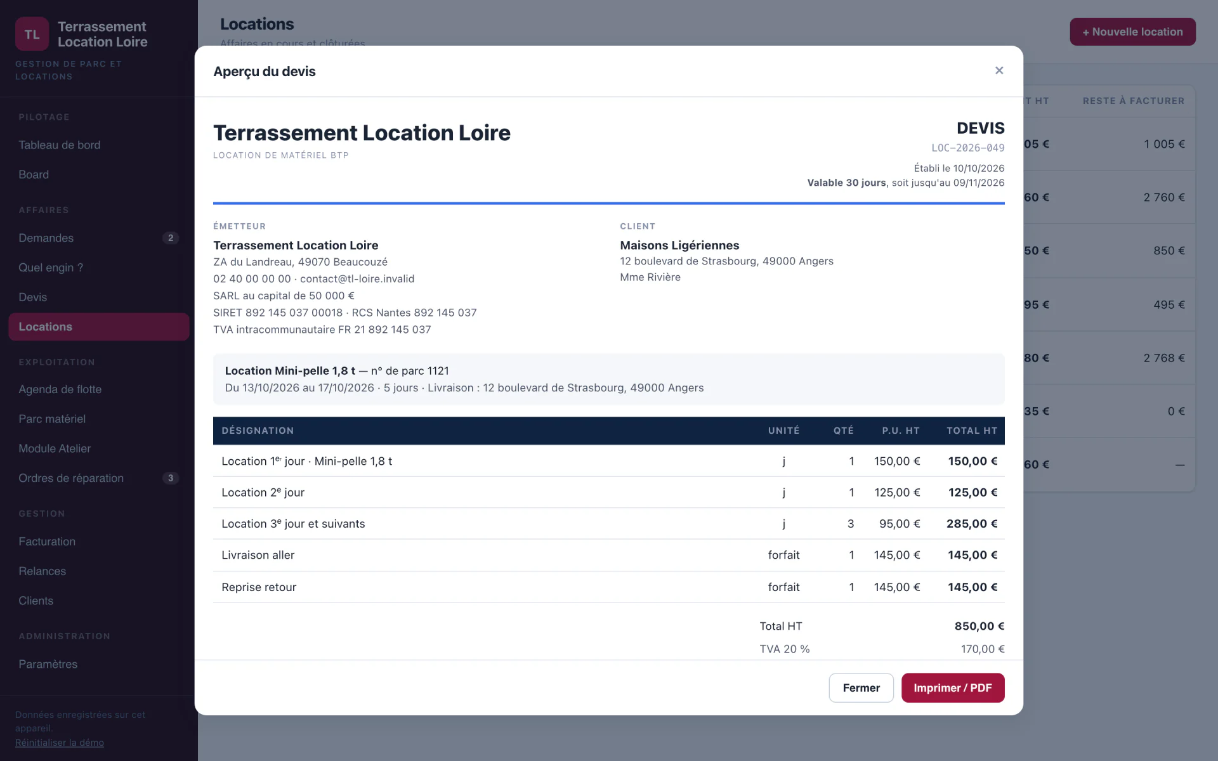
Task: Click the Total HT amount 850,00 €
Action: coord(979,626)
